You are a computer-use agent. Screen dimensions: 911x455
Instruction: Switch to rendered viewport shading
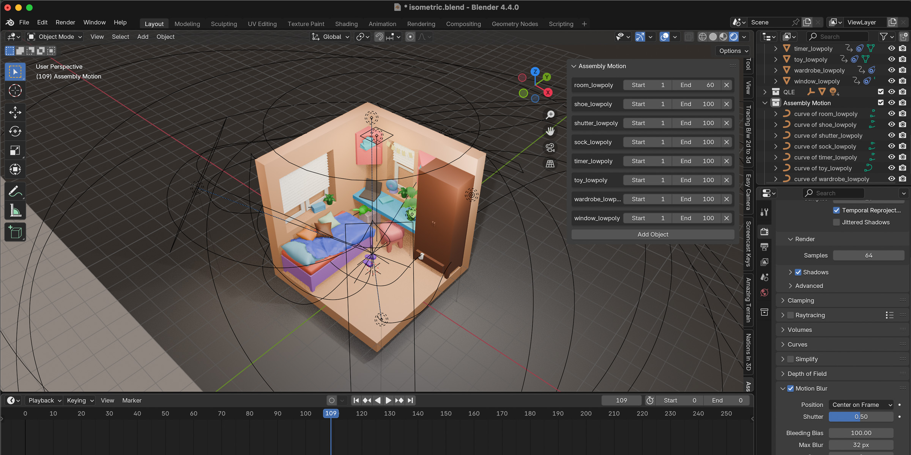(734, 37)
